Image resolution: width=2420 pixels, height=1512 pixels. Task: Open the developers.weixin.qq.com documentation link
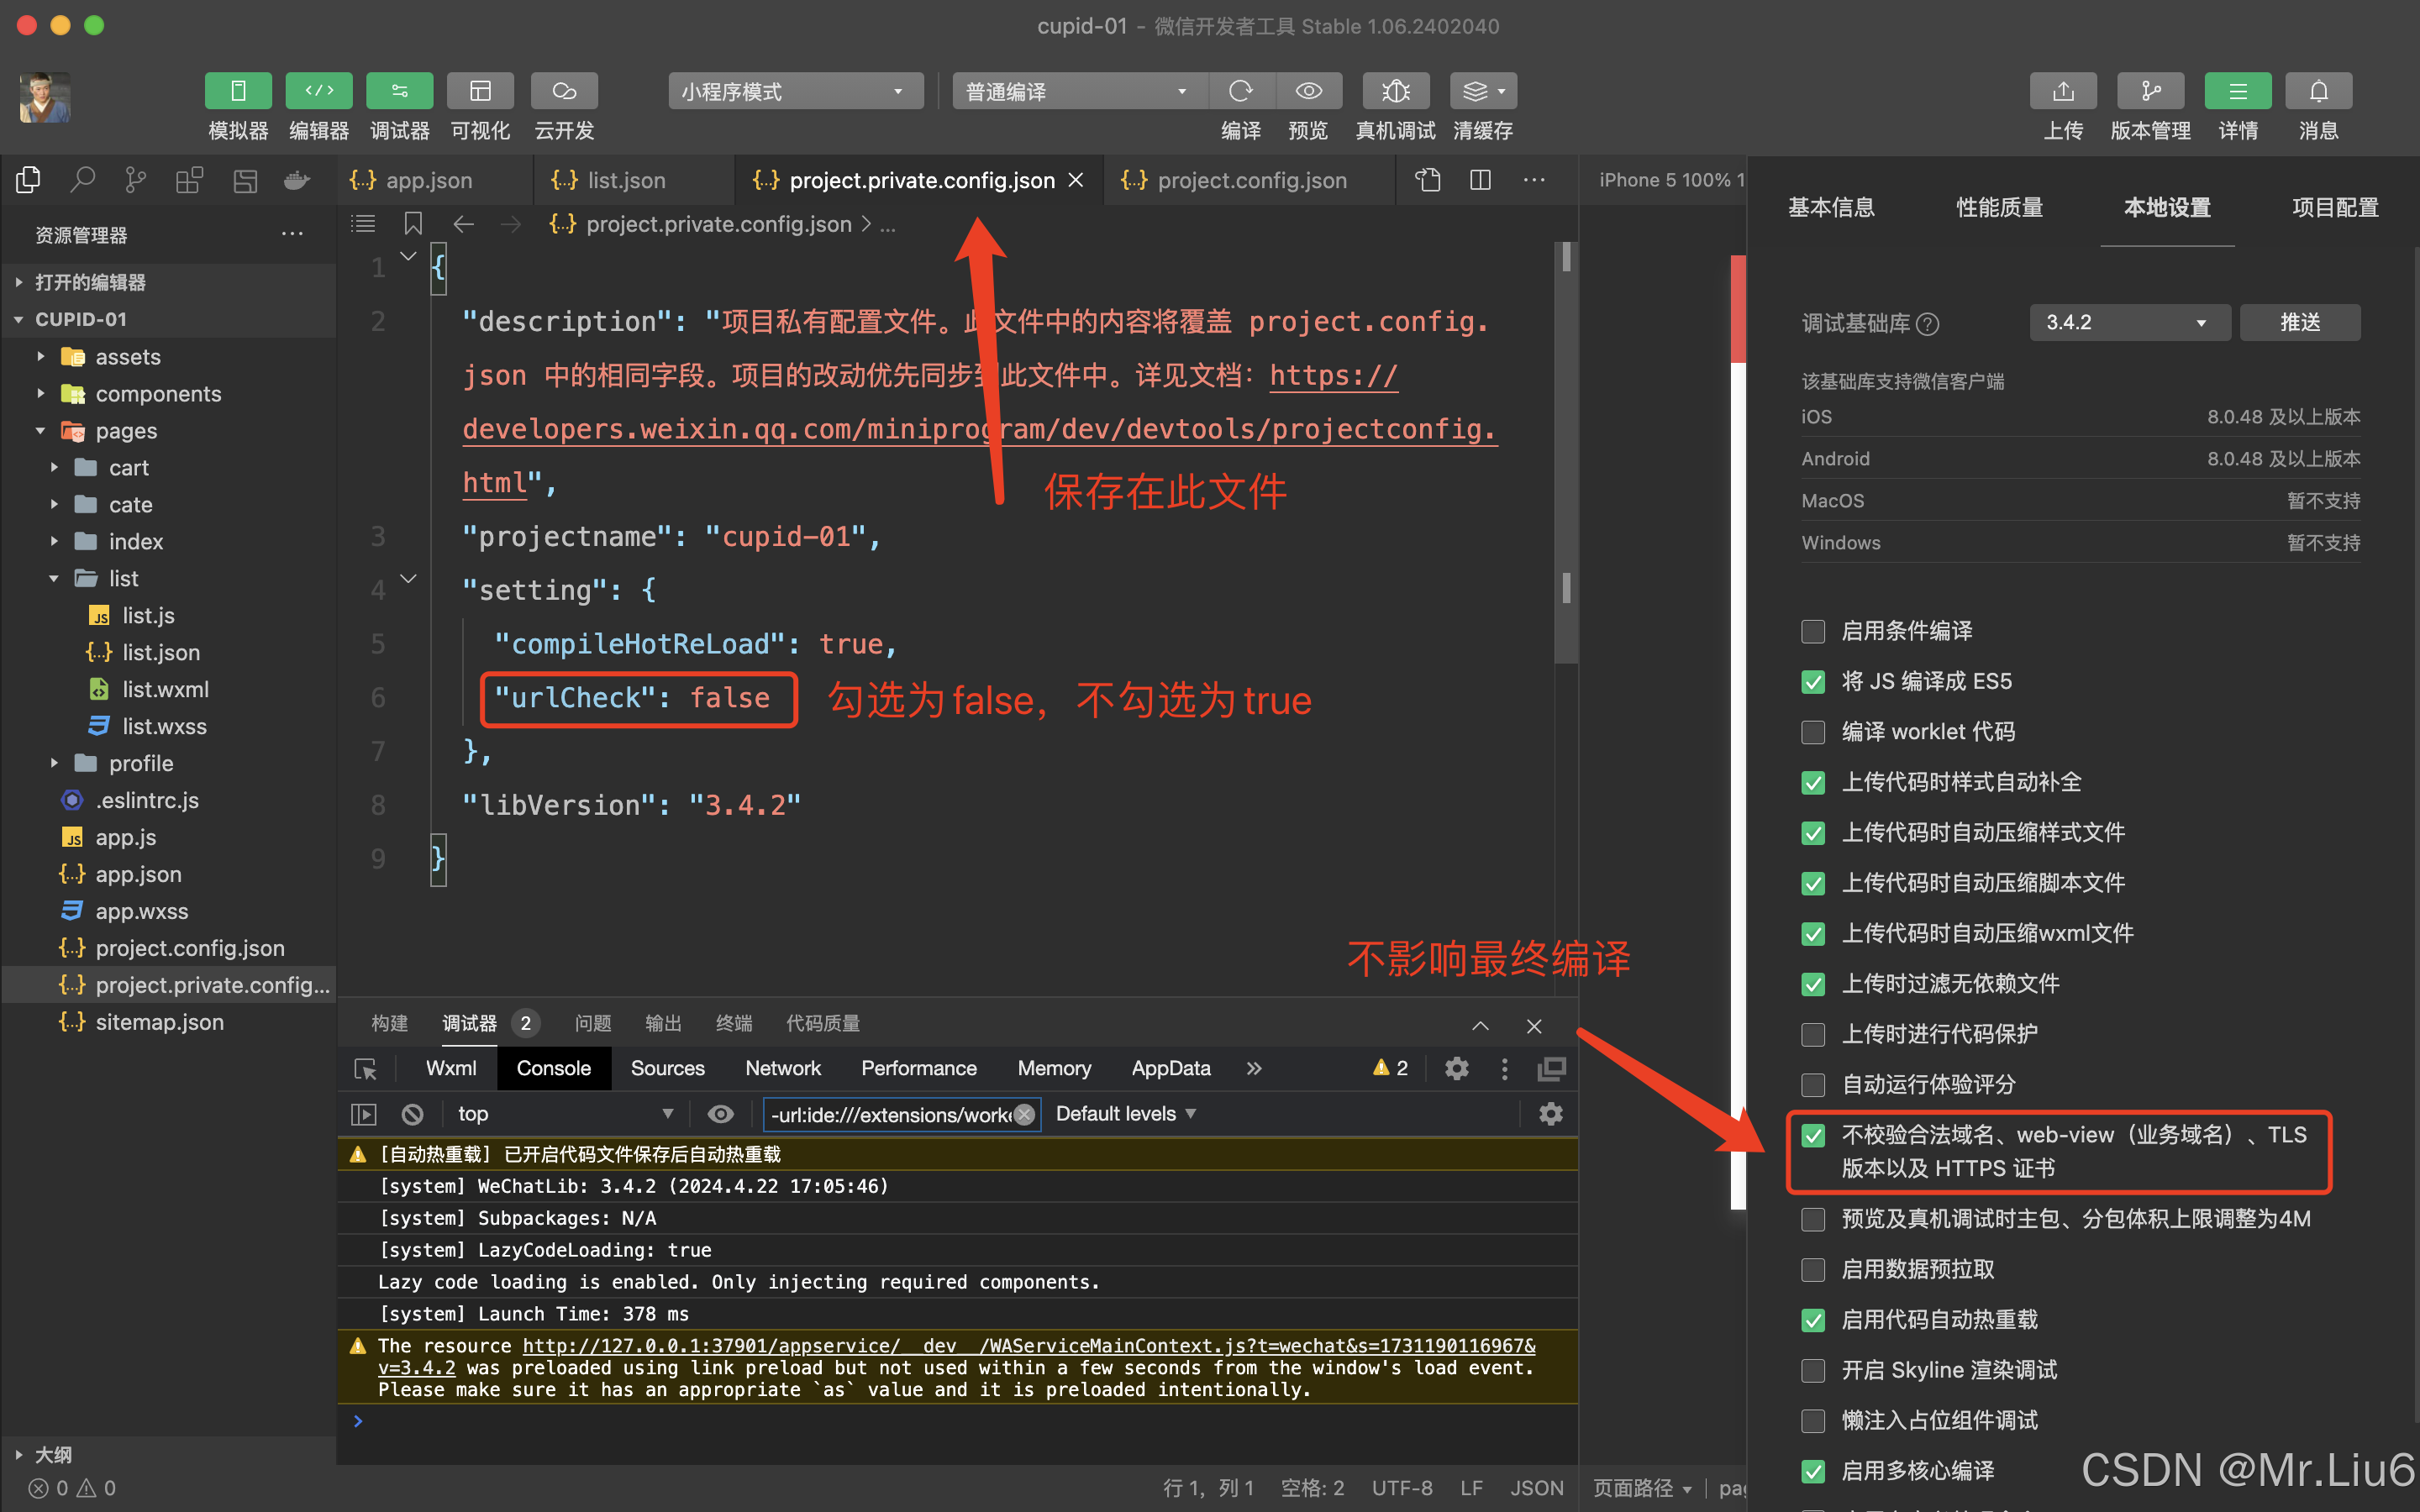point(980,429)
